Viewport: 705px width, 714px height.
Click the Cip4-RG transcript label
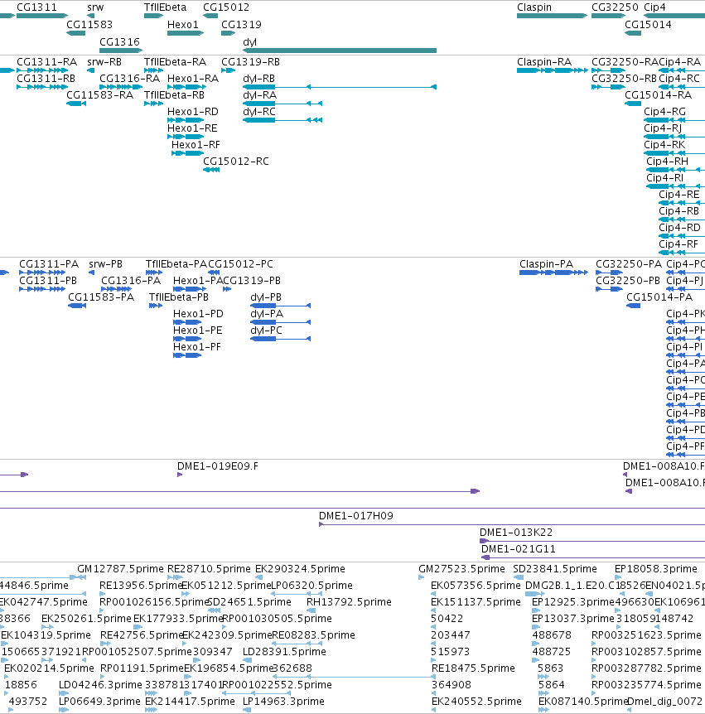[665, 112]
